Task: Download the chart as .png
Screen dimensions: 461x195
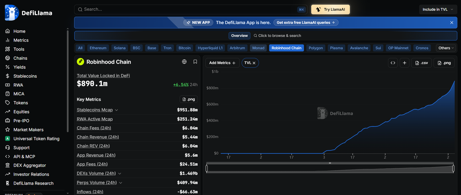Action: tap(444, 63)
